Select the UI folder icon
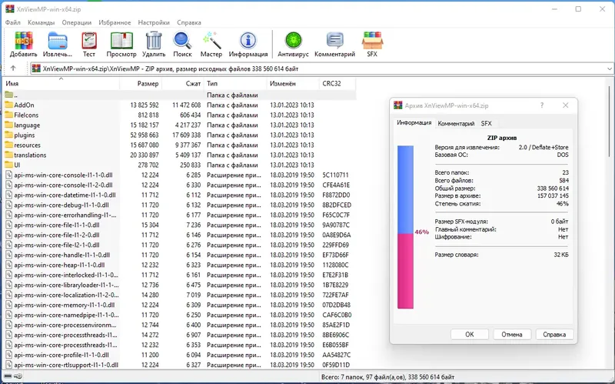Screen dimensions: 615x384 pyautogui.click(x=8, y=165)
